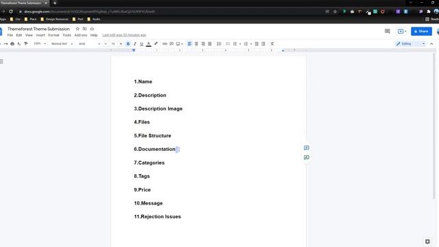Screen dimensions: 439x247
Task: Insert a link using the toolbar icon
Action: point(165,44)
